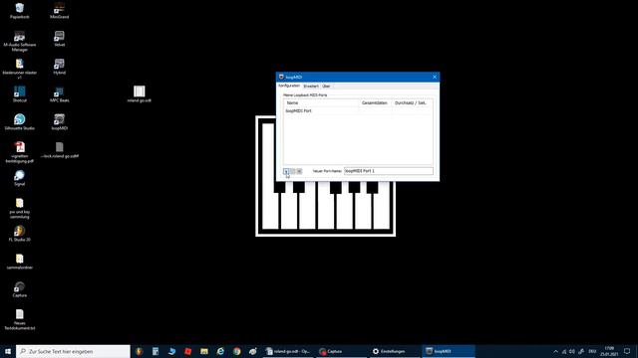
Task: Open Chrome from the taskbar
Action: tap(237, 351)
